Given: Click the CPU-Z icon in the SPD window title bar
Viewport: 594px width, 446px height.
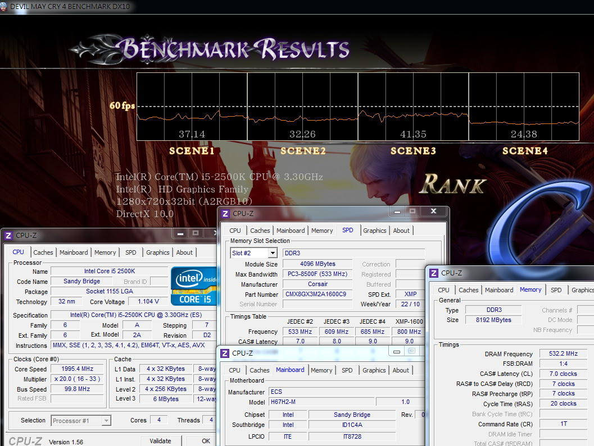Looking at the screenshot, I should pyautogui.click(x=225, y=213).
